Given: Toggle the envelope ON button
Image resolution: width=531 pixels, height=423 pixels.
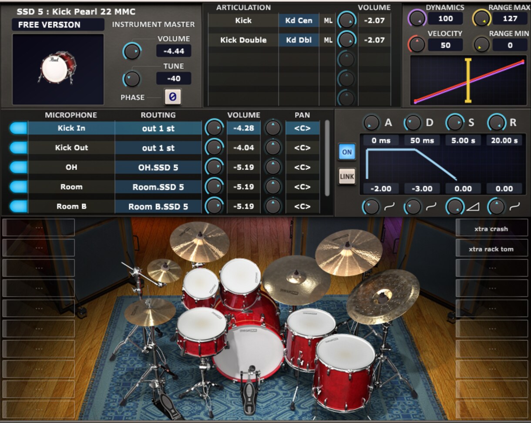Looking at the screenshot, I should [x=347, y=152].
